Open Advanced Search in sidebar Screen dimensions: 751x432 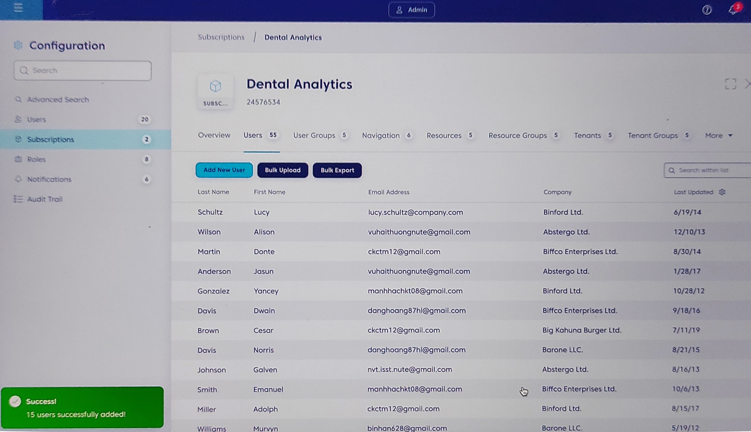tap(58, 100)
